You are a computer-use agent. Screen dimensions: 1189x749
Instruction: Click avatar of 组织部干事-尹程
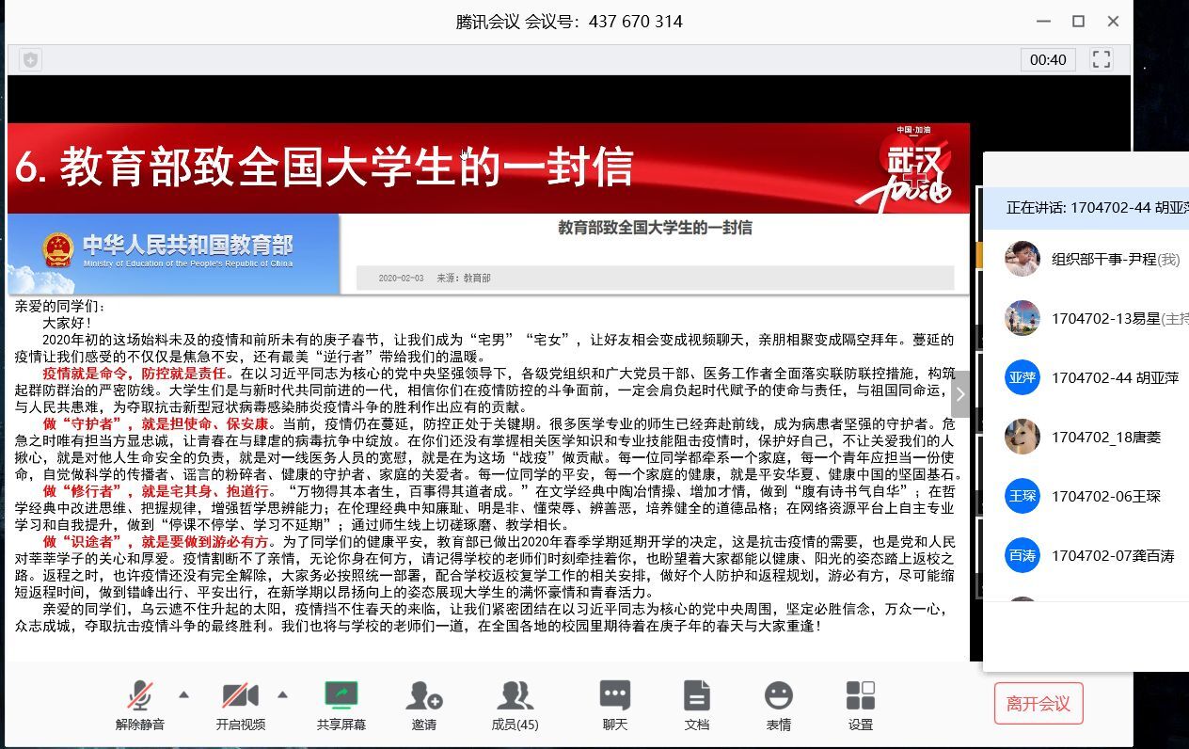pos(1022,259)
